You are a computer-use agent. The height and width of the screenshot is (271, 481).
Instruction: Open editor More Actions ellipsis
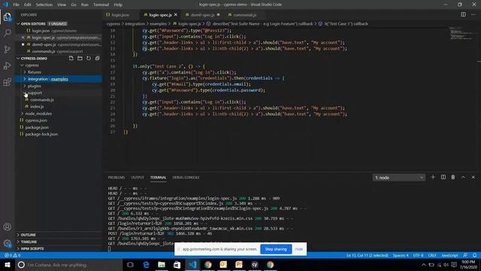click(473, 14)
